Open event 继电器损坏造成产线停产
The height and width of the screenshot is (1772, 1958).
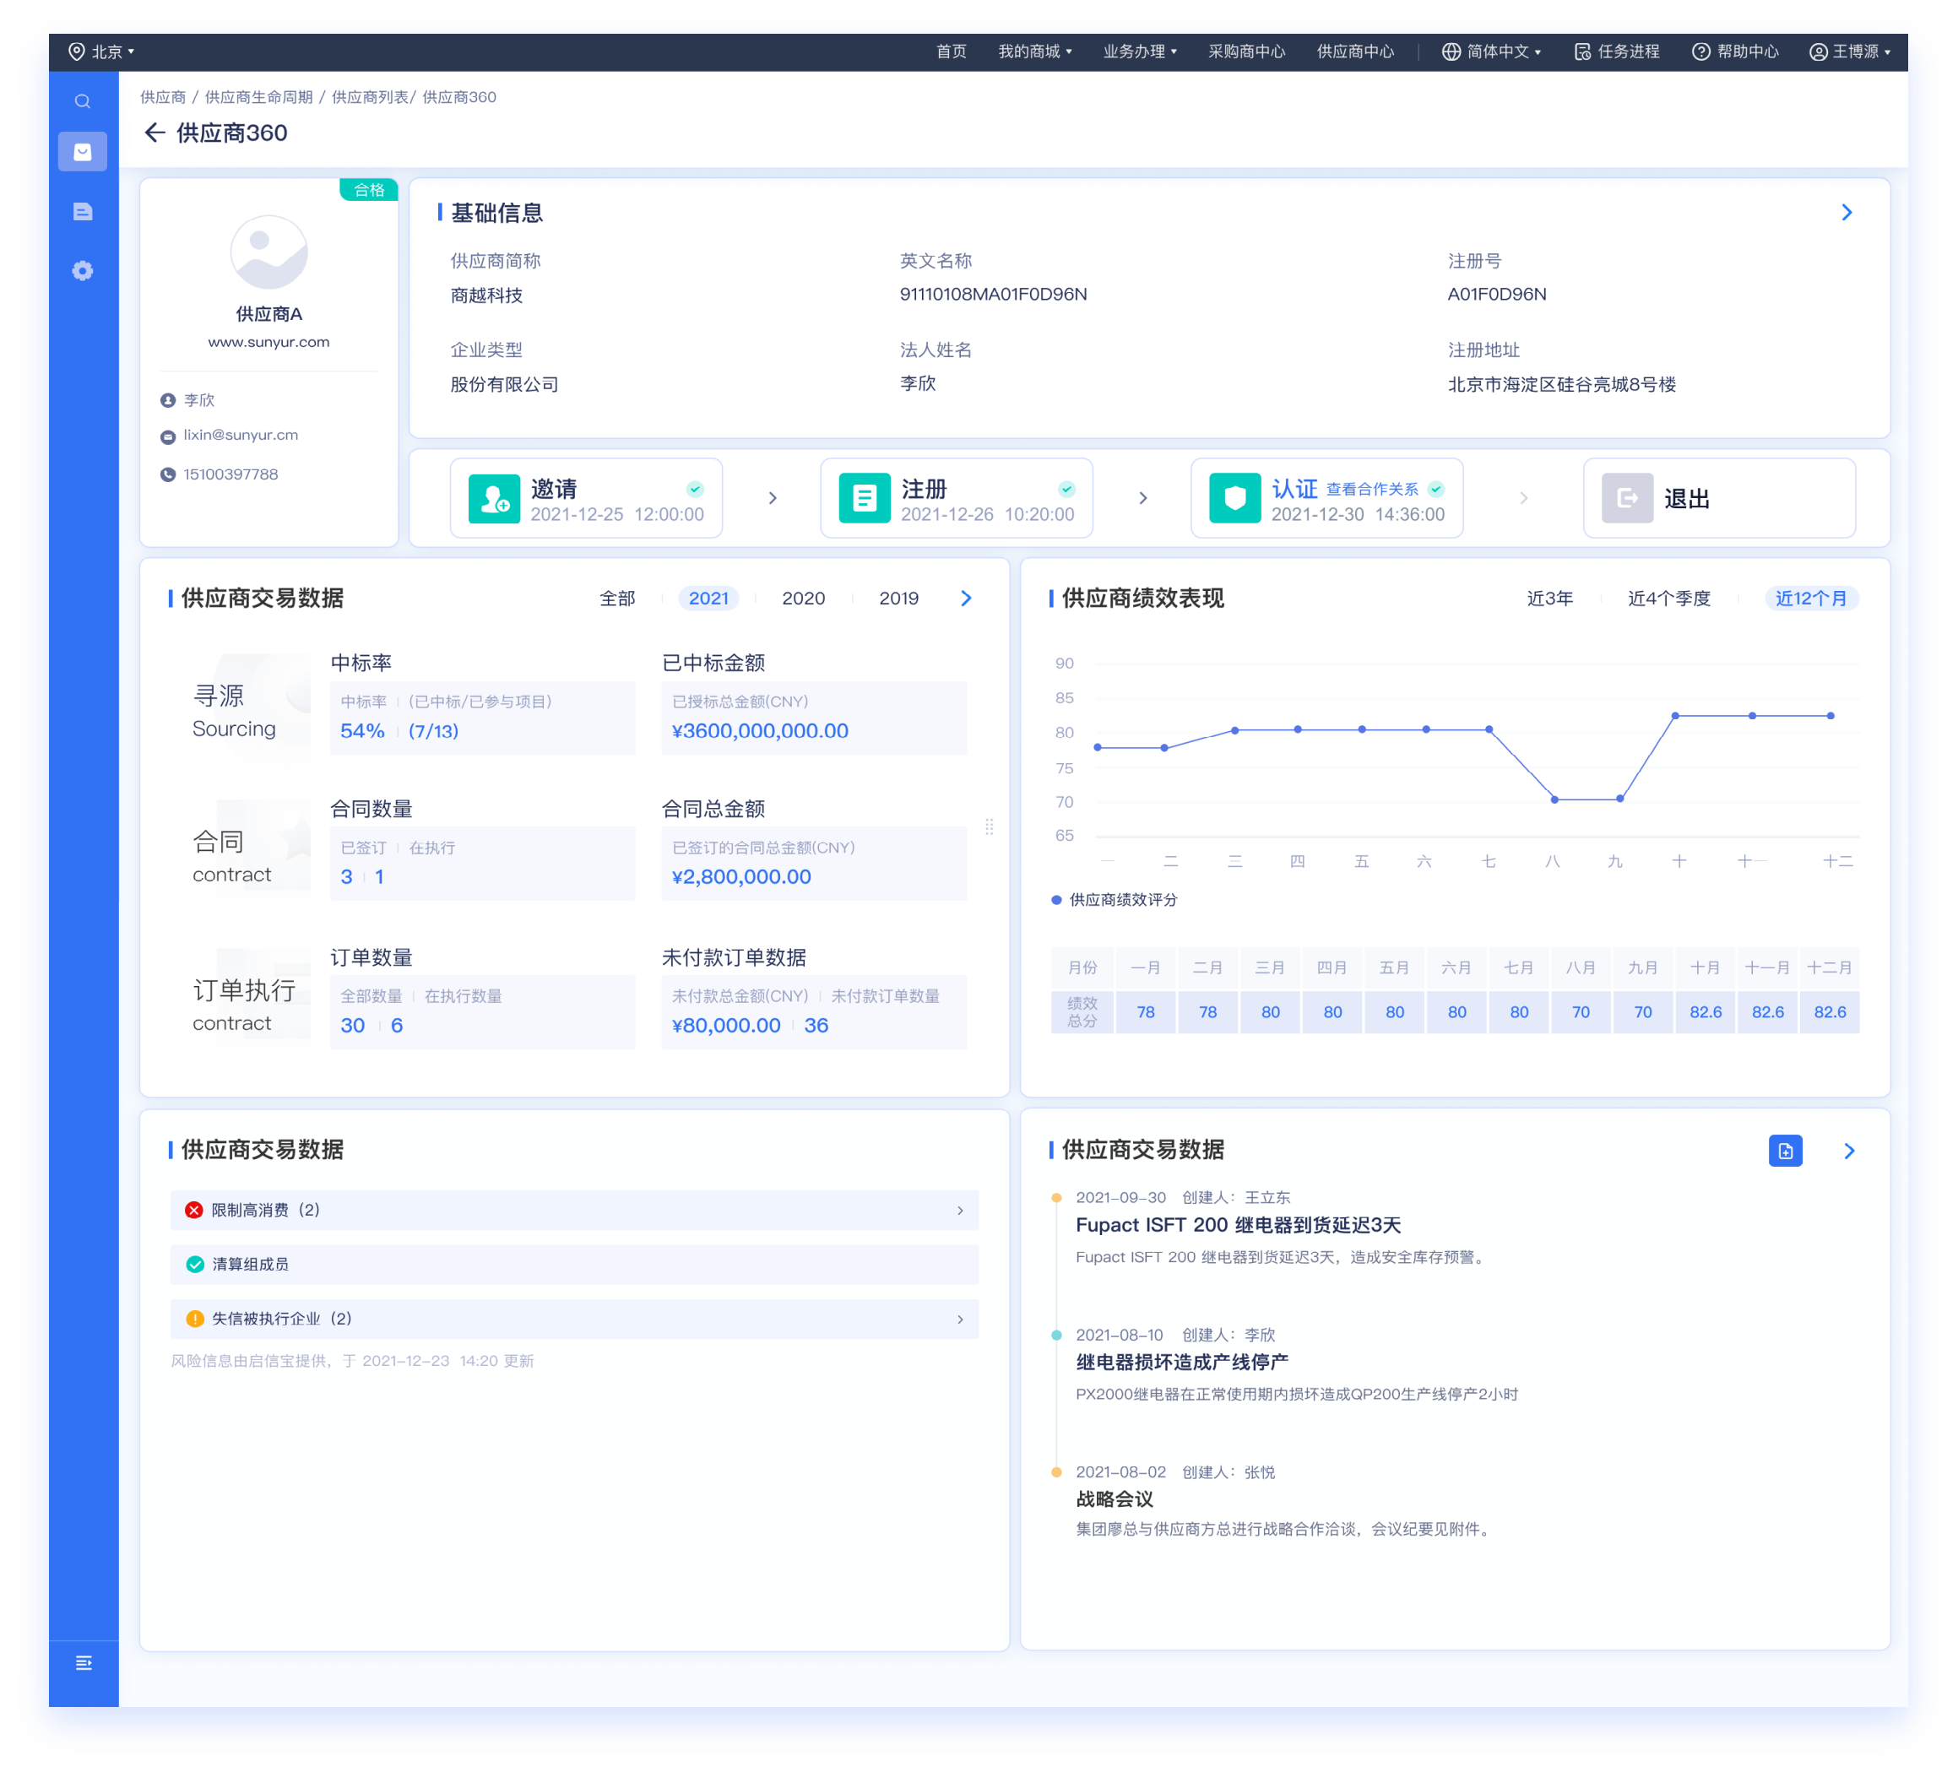click(1182, 1363)
